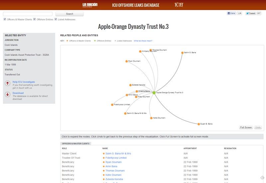The height and width of the screenshot is (183, 266).
Task: Expand the Salim S. Bana Mr & Mrs node
Action: [125, 113]
